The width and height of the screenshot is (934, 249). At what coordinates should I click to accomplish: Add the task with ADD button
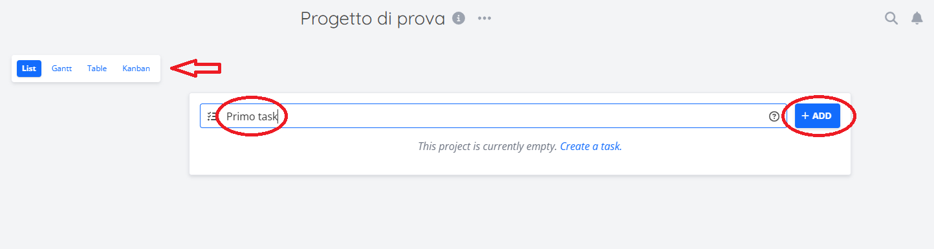pyautogui.click(x=818, y=116)
